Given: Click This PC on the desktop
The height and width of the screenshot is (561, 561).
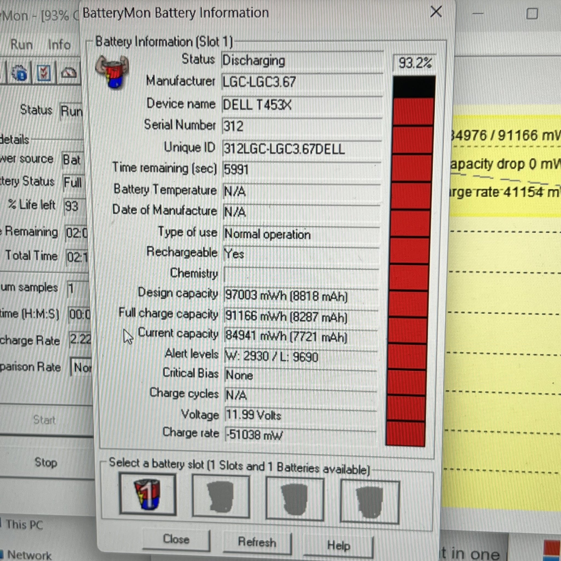Looking at the screenshot, I should (24, 525).
